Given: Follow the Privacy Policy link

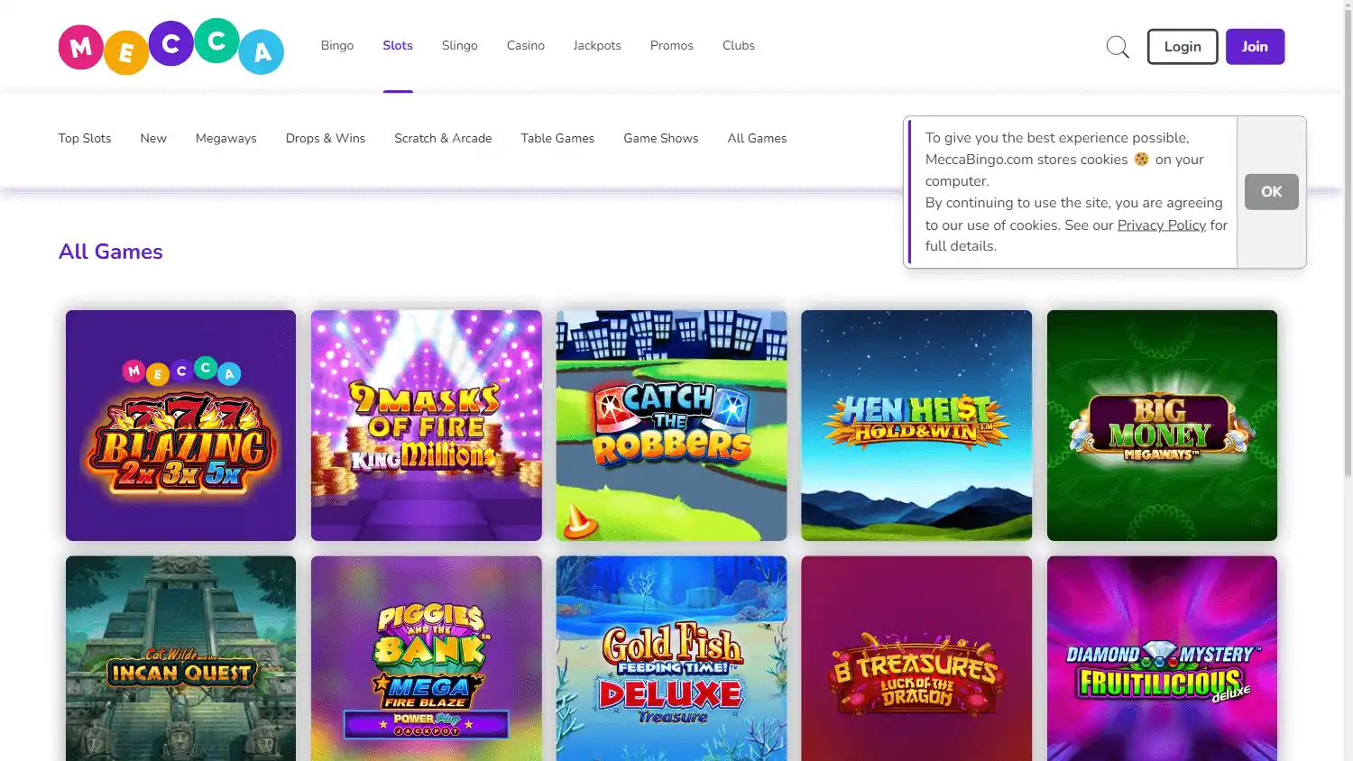Looking at the screenshot, I should [1162, 225].
